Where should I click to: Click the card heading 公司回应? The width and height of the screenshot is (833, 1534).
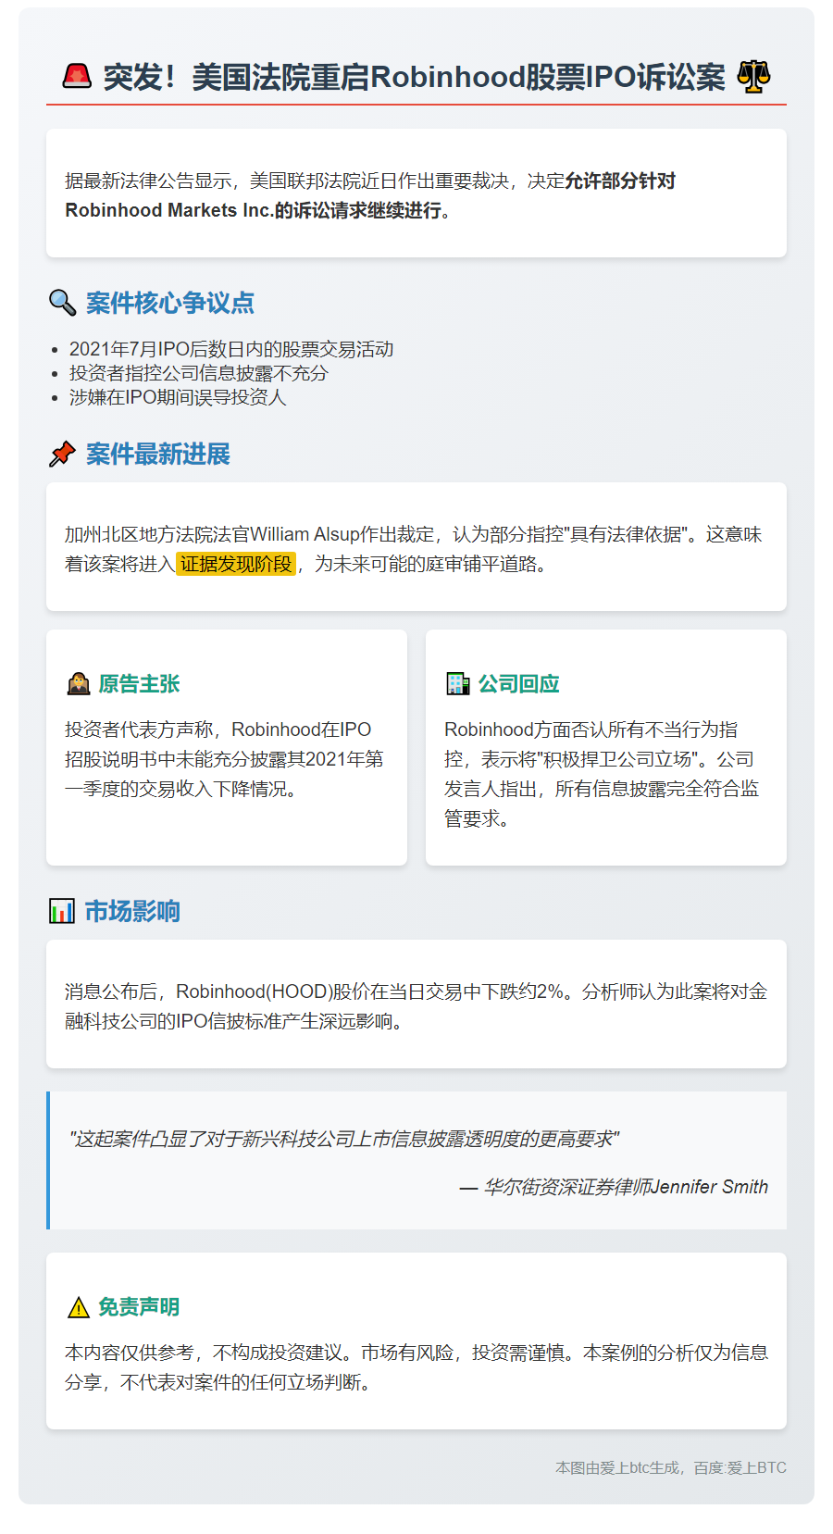519,684
